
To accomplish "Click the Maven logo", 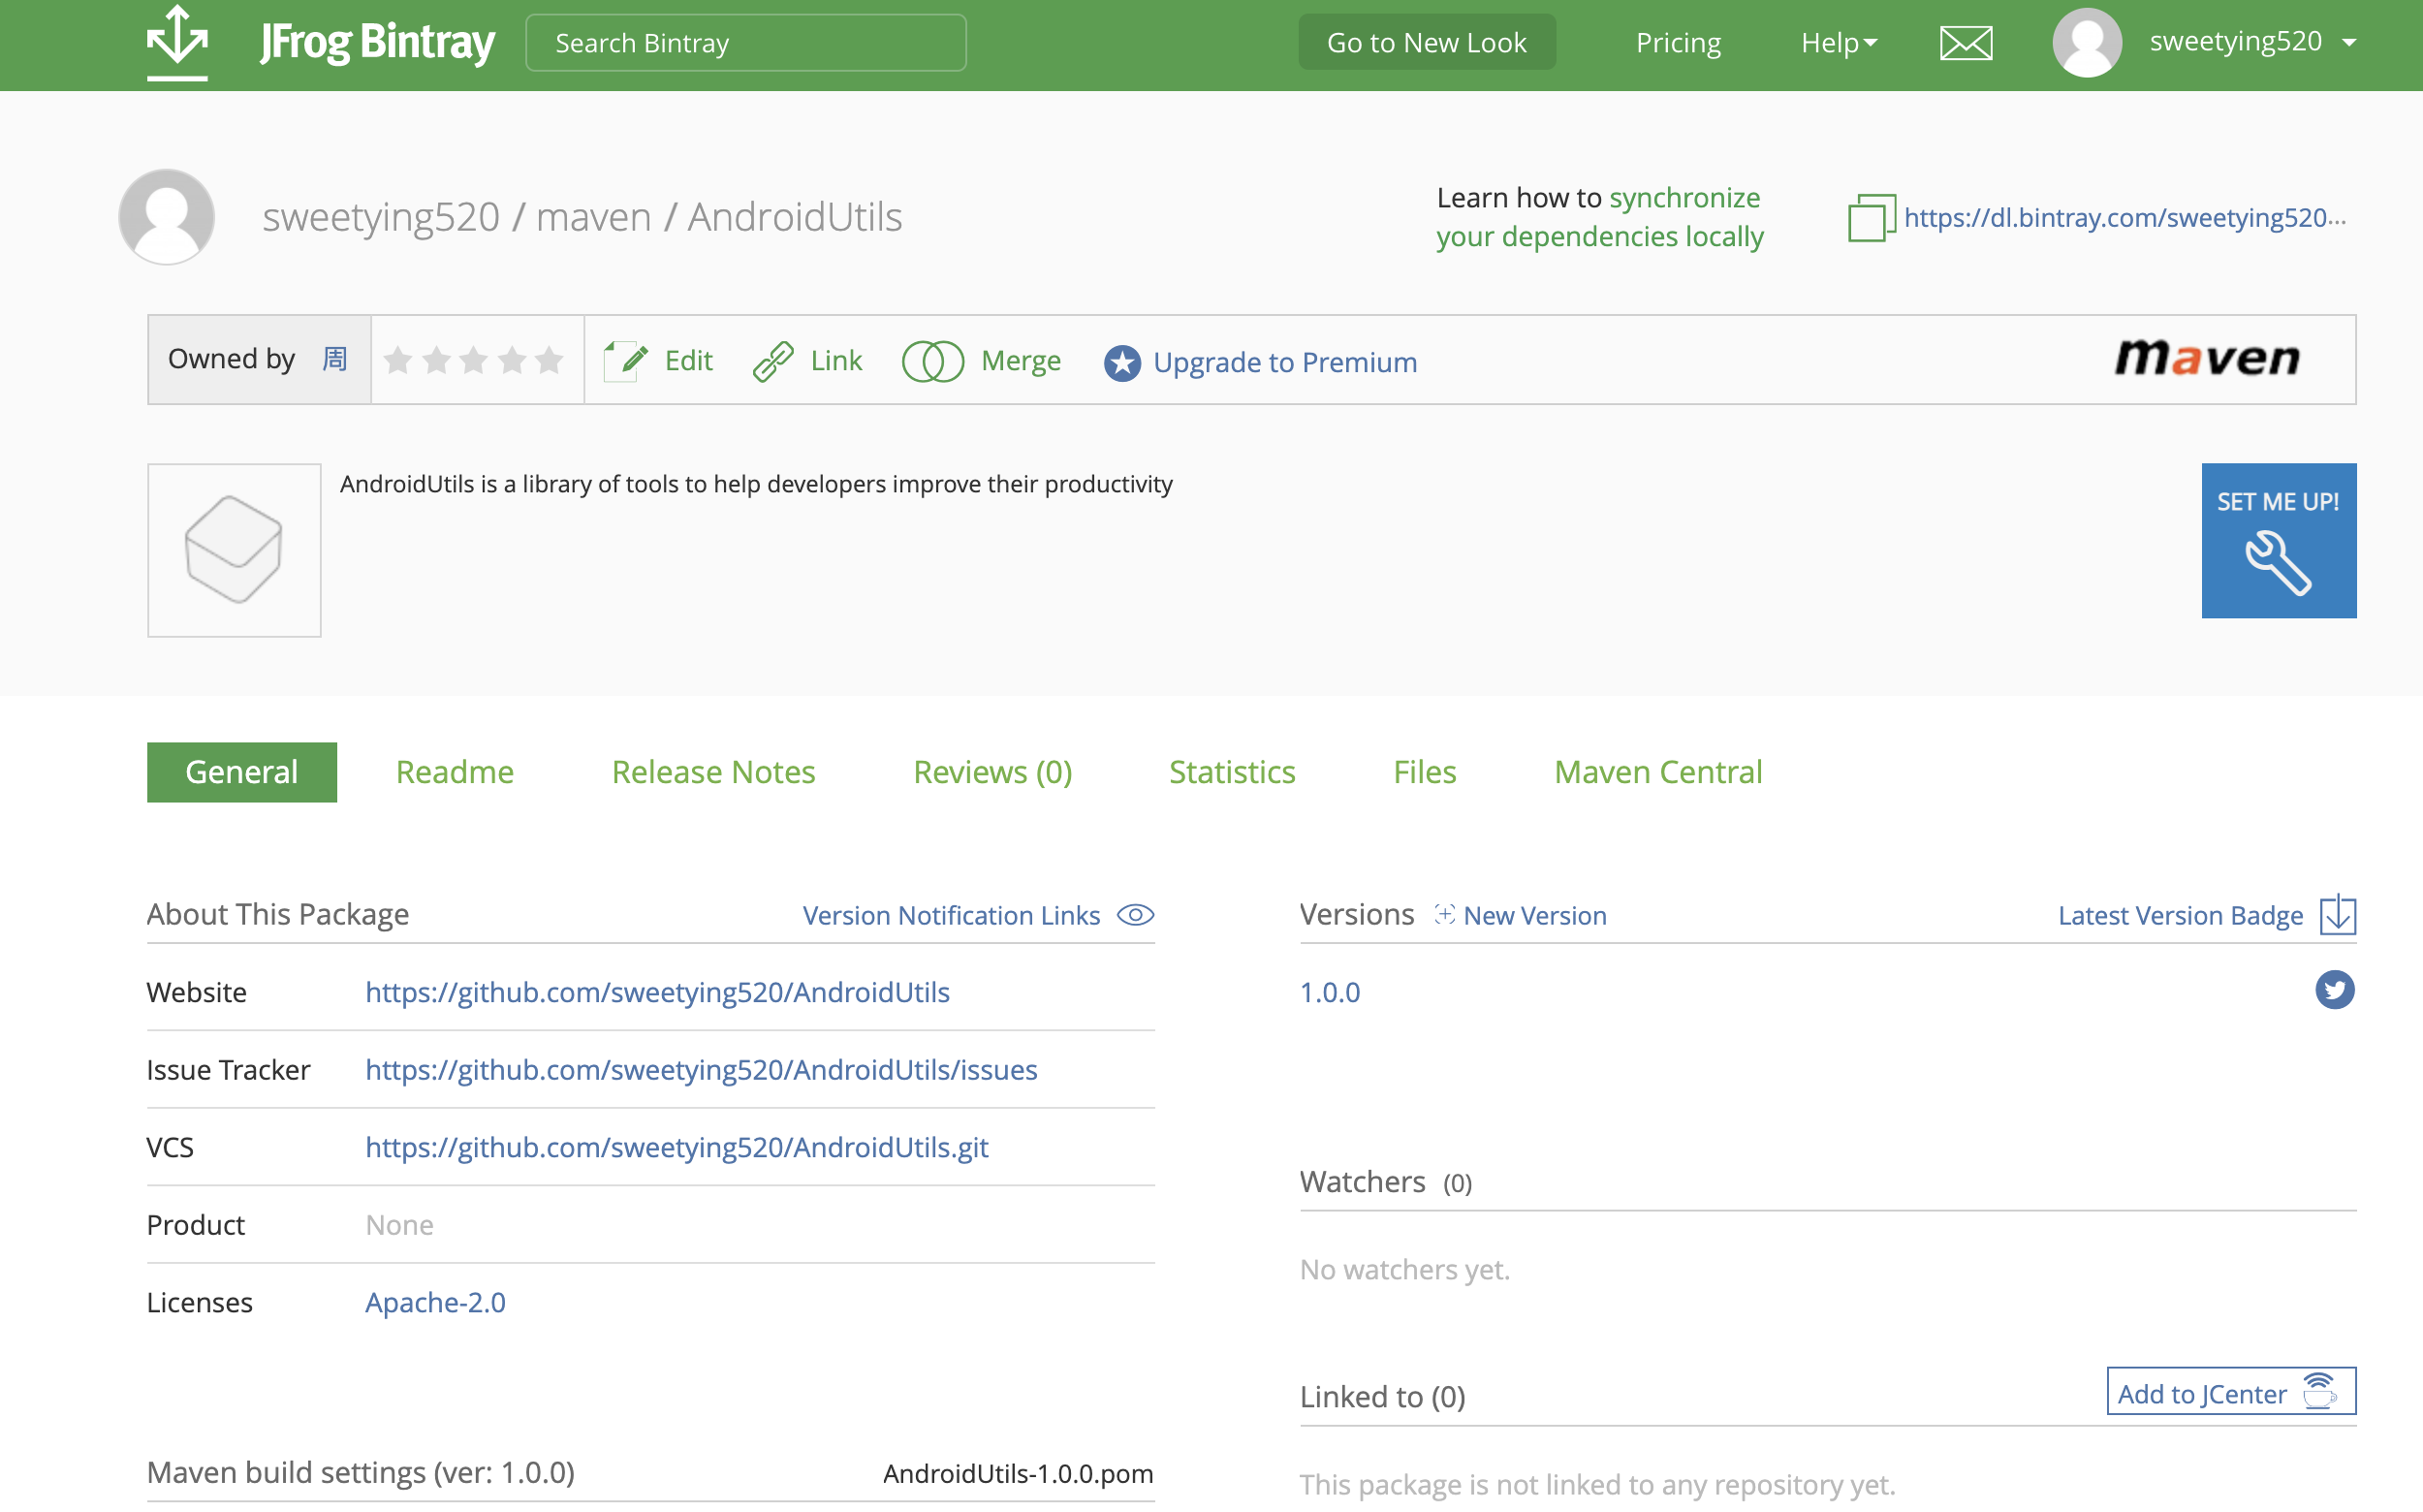I will (2207, 358).
